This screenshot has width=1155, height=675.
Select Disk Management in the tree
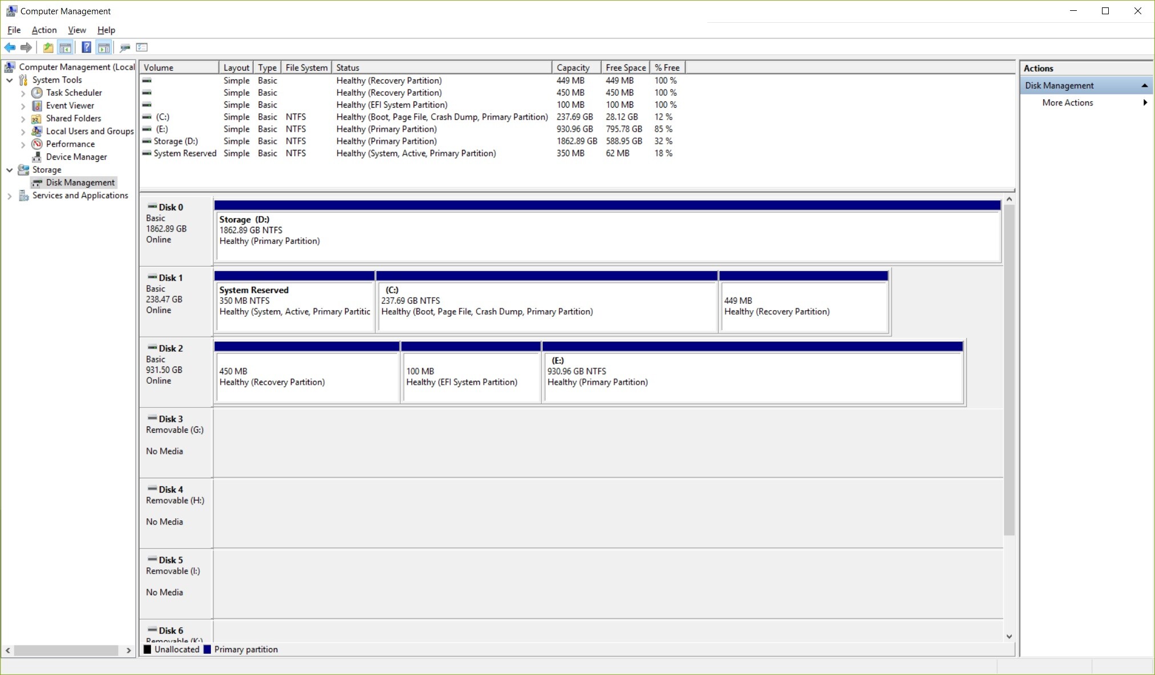point(80,182)
